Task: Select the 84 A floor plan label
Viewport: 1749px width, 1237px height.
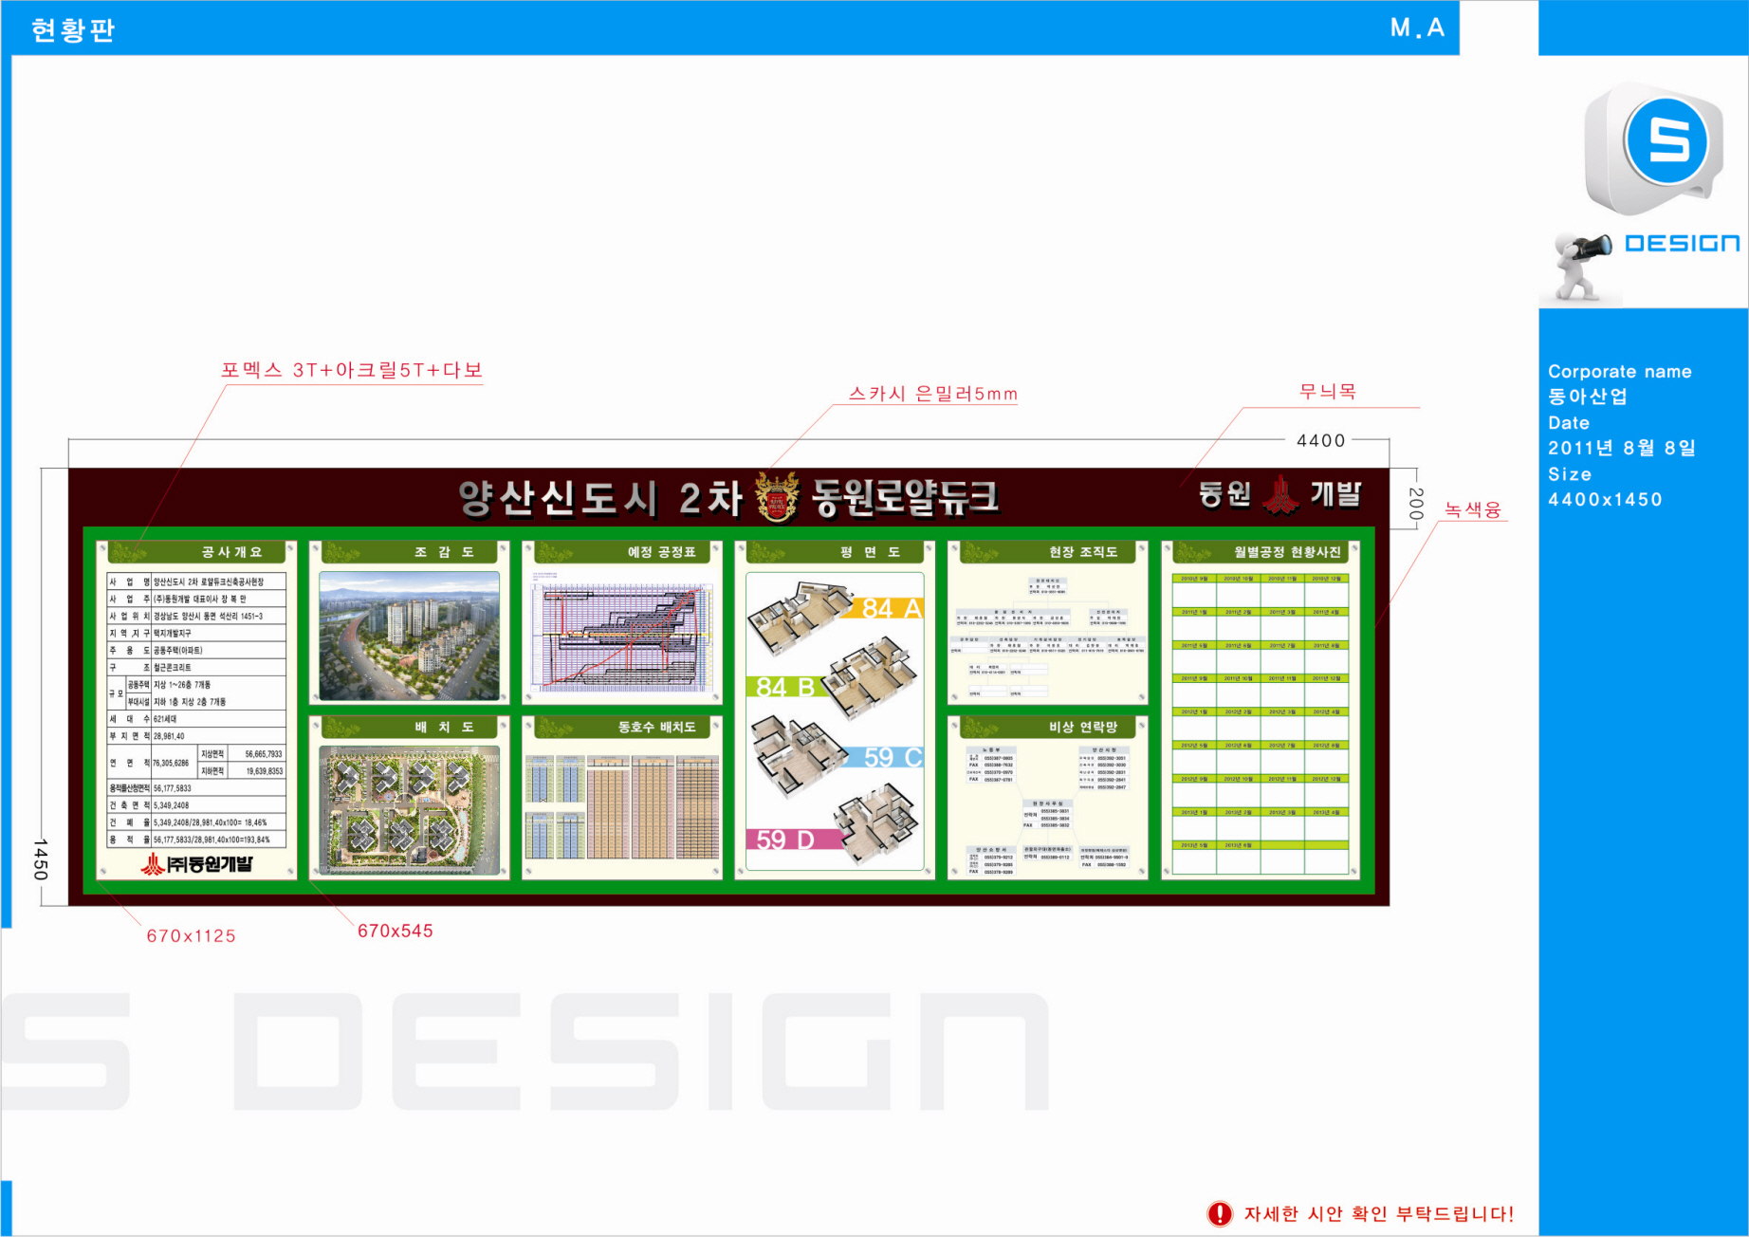Action: coord(890,608)
